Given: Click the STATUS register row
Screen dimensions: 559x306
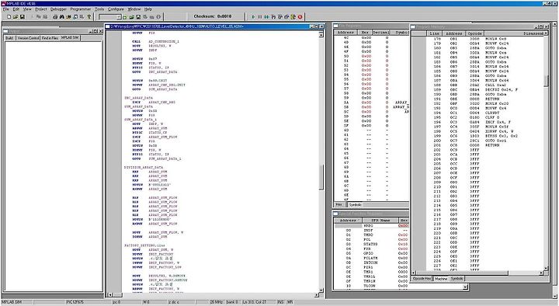Looking at the screenshot, I should pos(371,245).
